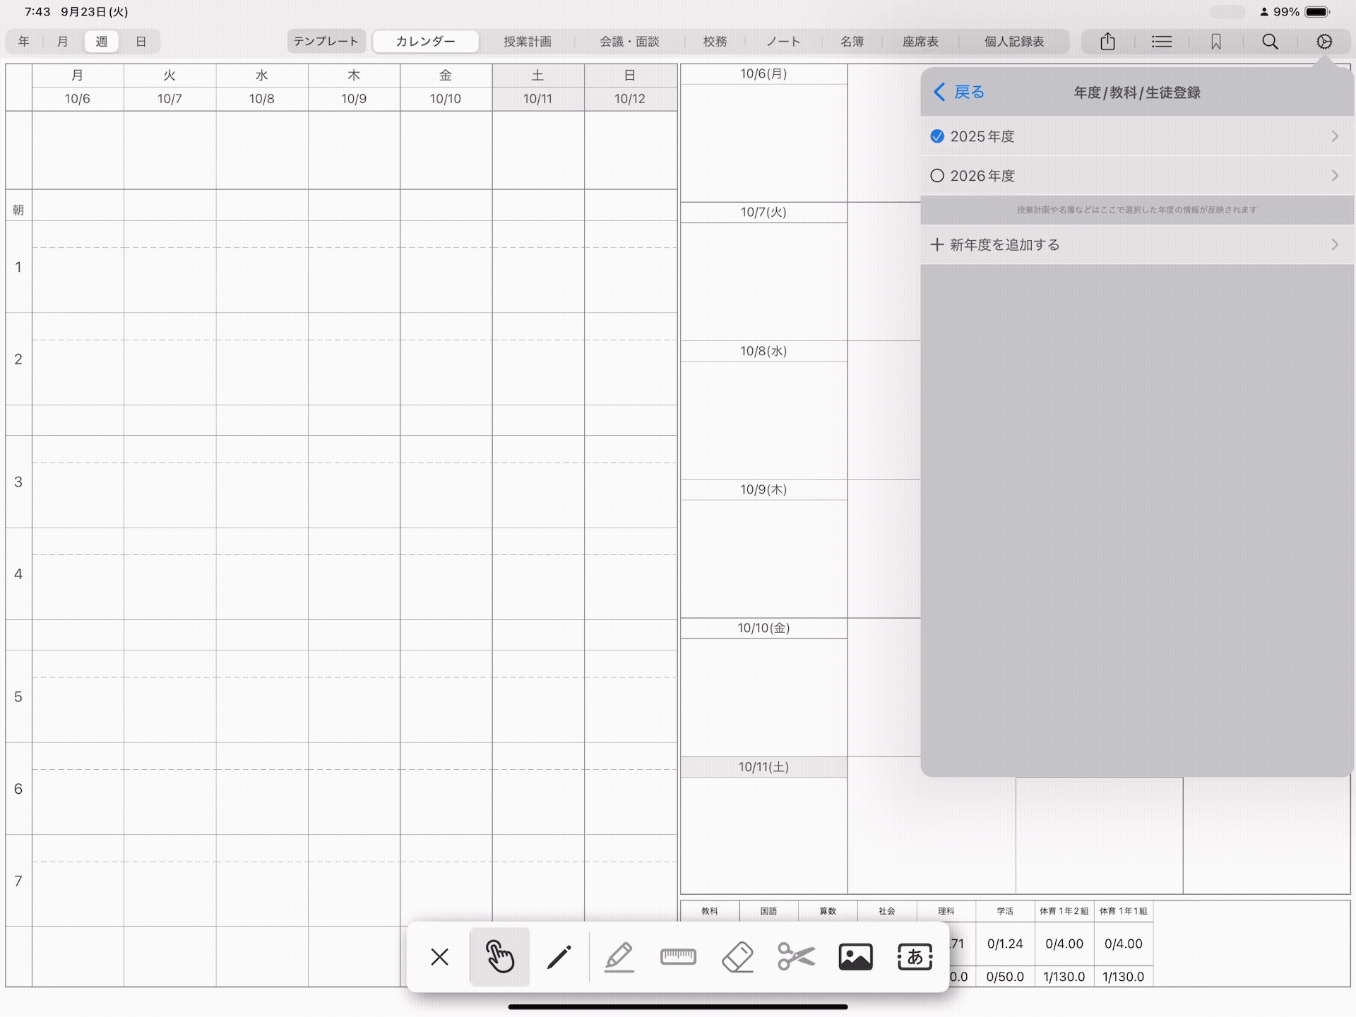
Task: Select the finger touch tool
Action: click(499, 958)
